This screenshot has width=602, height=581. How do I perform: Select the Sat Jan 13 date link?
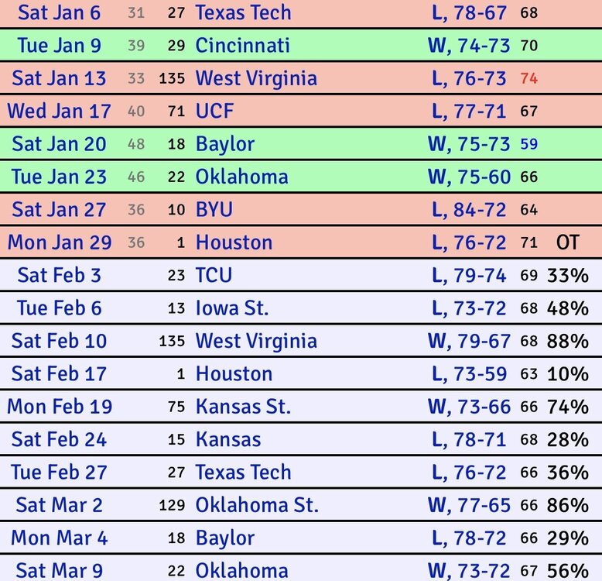tap(59, 78)
